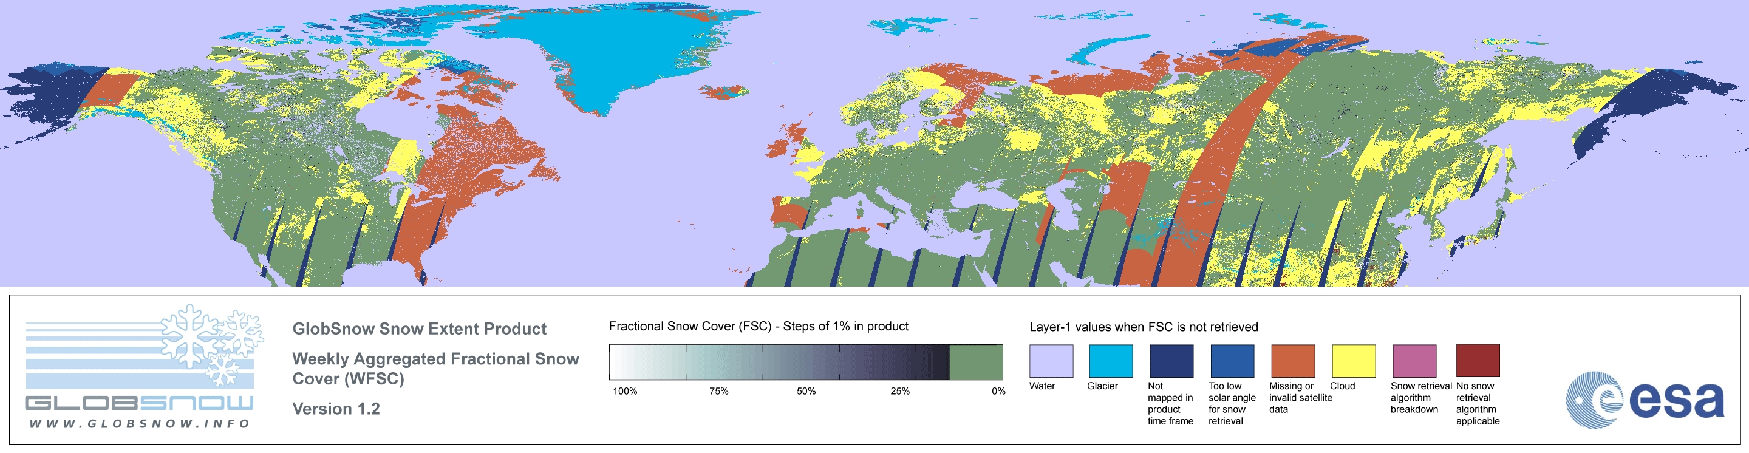The width and height of the screenshot is (1749, 453).
Task: Select the pink algorithm breakdown swatch
Action: (1414, 361)
